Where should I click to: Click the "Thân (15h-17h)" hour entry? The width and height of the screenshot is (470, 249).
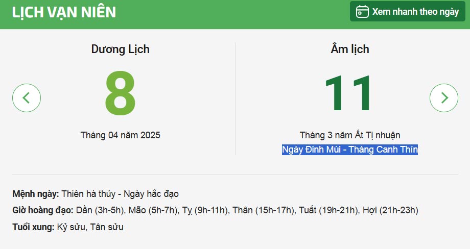coord(263,210)
